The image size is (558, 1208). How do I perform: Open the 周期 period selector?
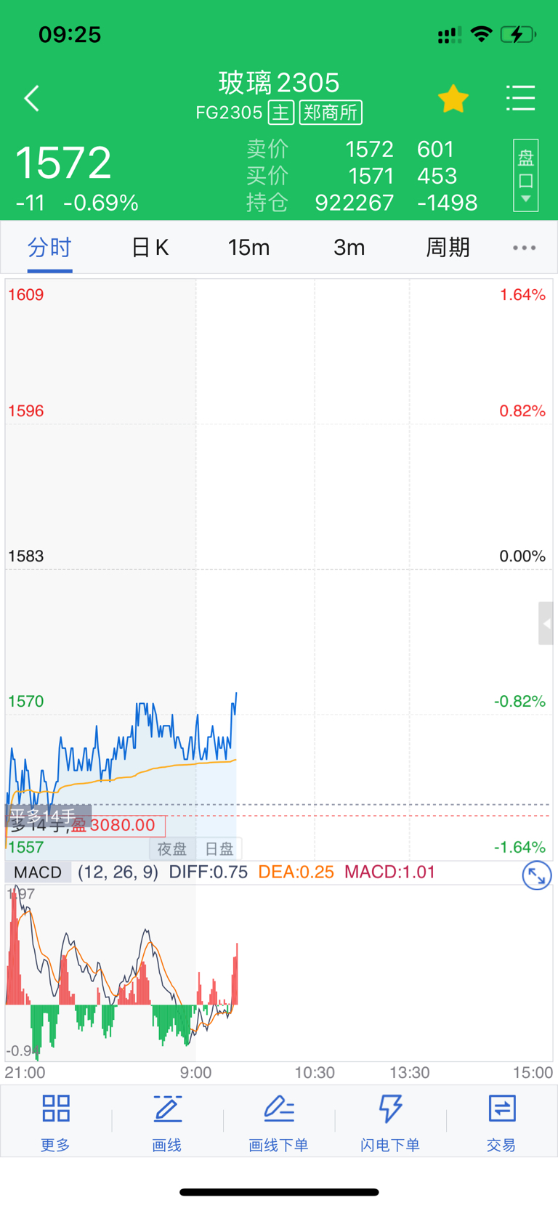tap(448, 248)
